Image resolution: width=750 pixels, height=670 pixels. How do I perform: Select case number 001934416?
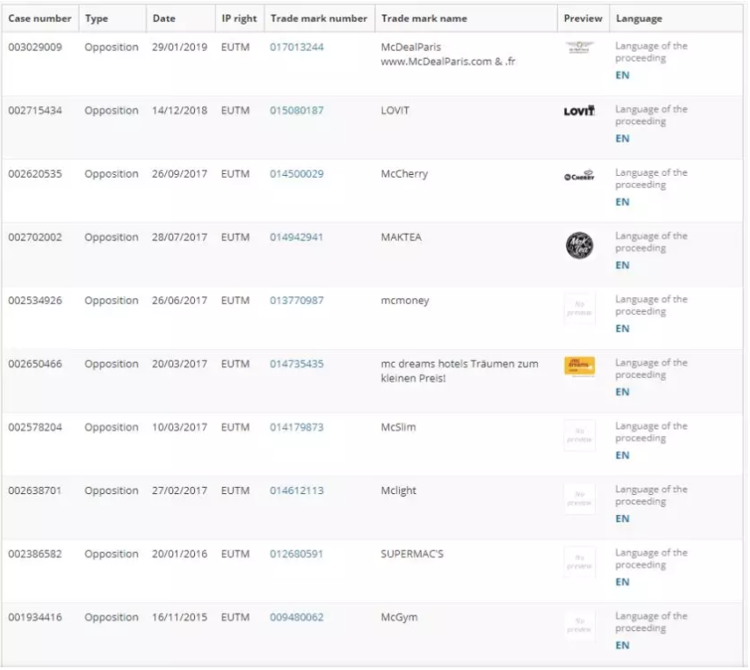click(x=35, y=617)
